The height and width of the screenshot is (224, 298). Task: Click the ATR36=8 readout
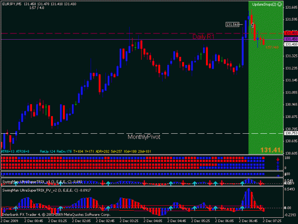coord(22,151)
